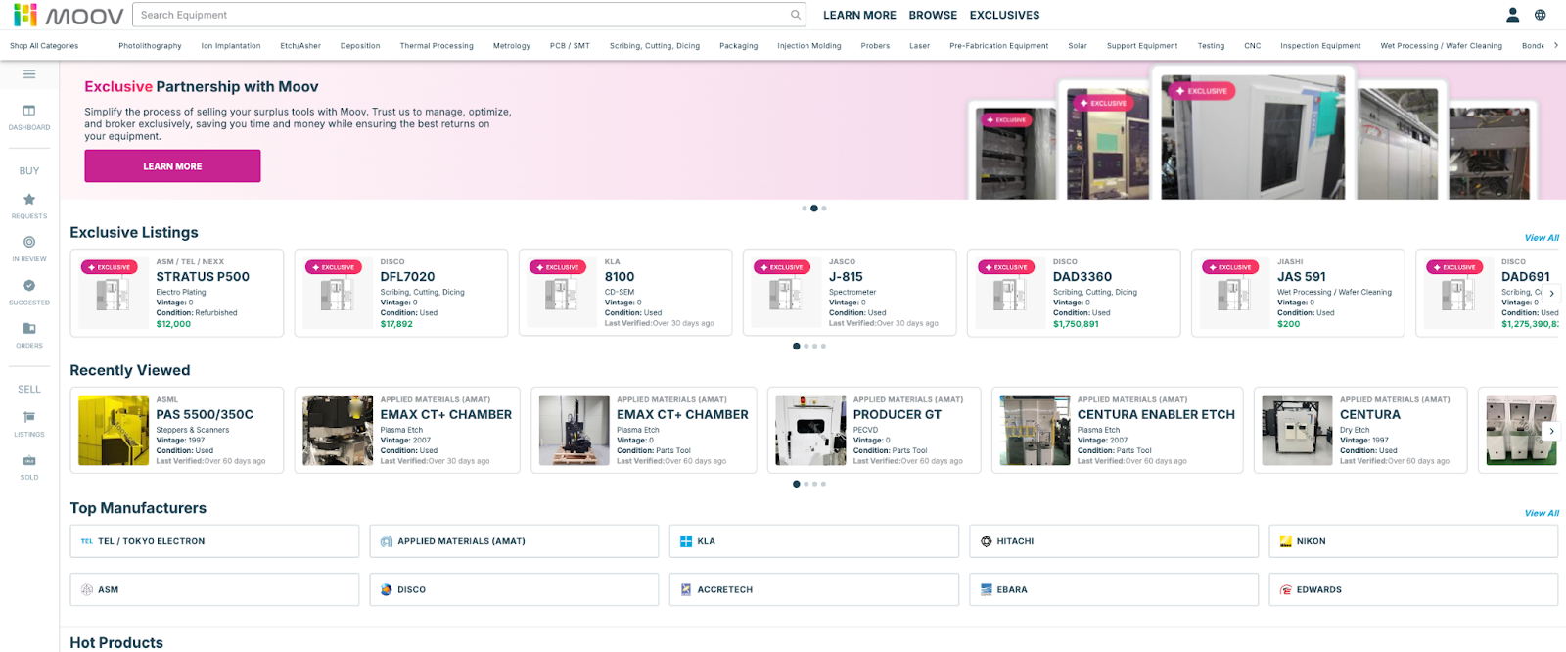
Task: Select Pre-Fabrication Equipment category
Action: (998, 46)
